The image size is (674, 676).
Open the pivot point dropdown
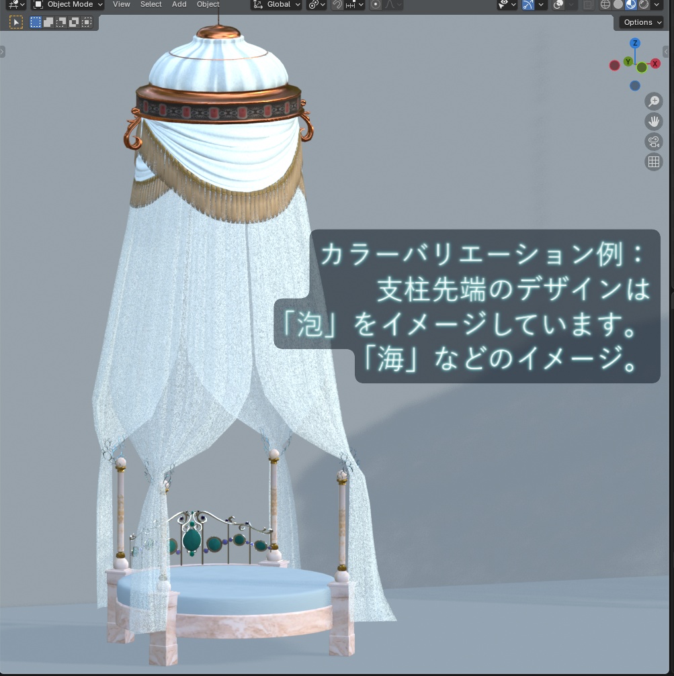(314, 5)
